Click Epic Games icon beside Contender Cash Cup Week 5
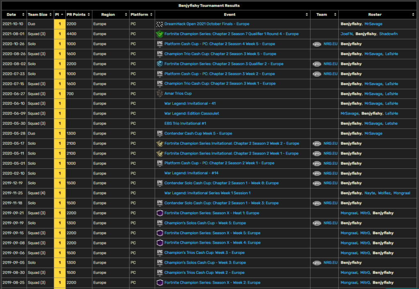 pos(160,133)
